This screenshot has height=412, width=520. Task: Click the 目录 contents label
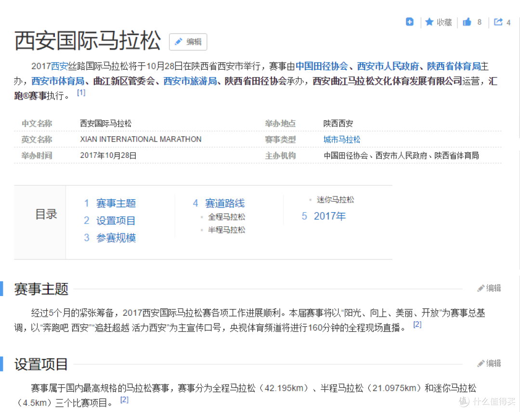coord(46,214)
